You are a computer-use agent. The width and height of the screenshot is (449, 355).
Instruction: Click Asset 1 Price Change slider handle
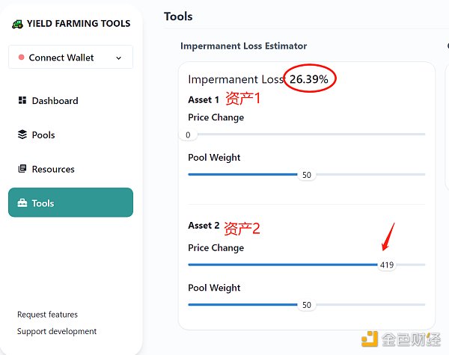coord(188,135)
